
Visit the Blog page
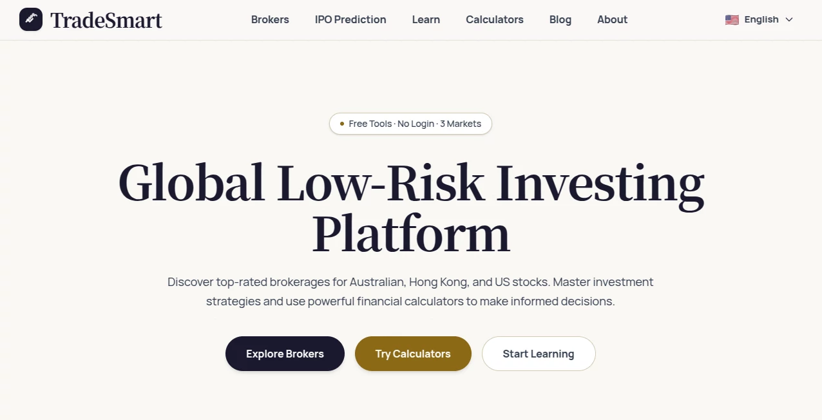pos(560,20)
